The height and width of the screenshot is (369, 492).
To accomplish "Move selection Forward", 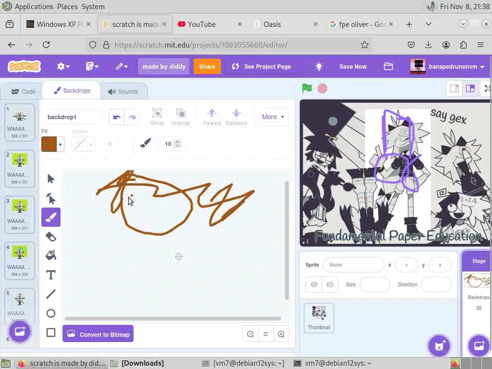I will 212,117.
